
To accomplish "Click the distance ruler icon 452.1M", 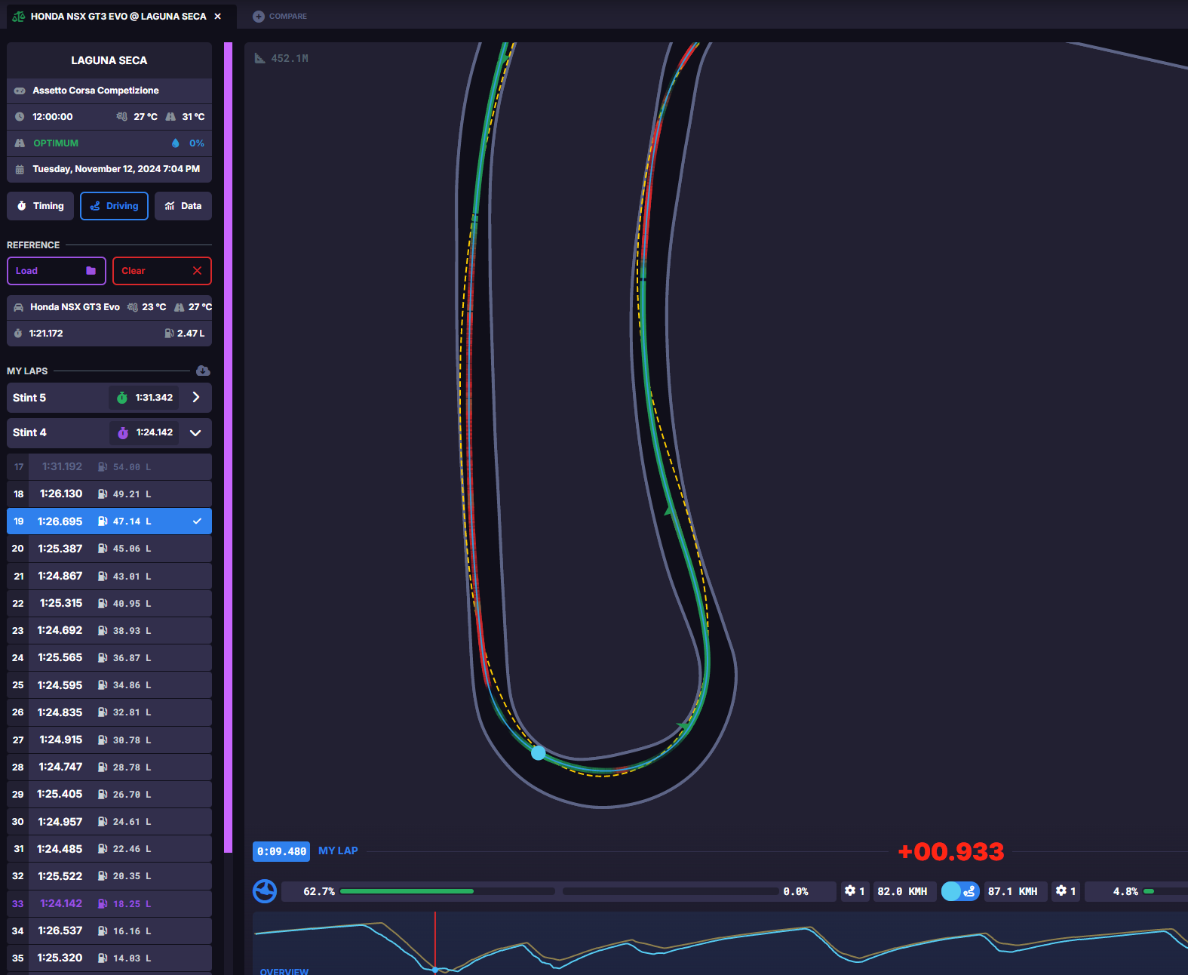I will 259,58.
